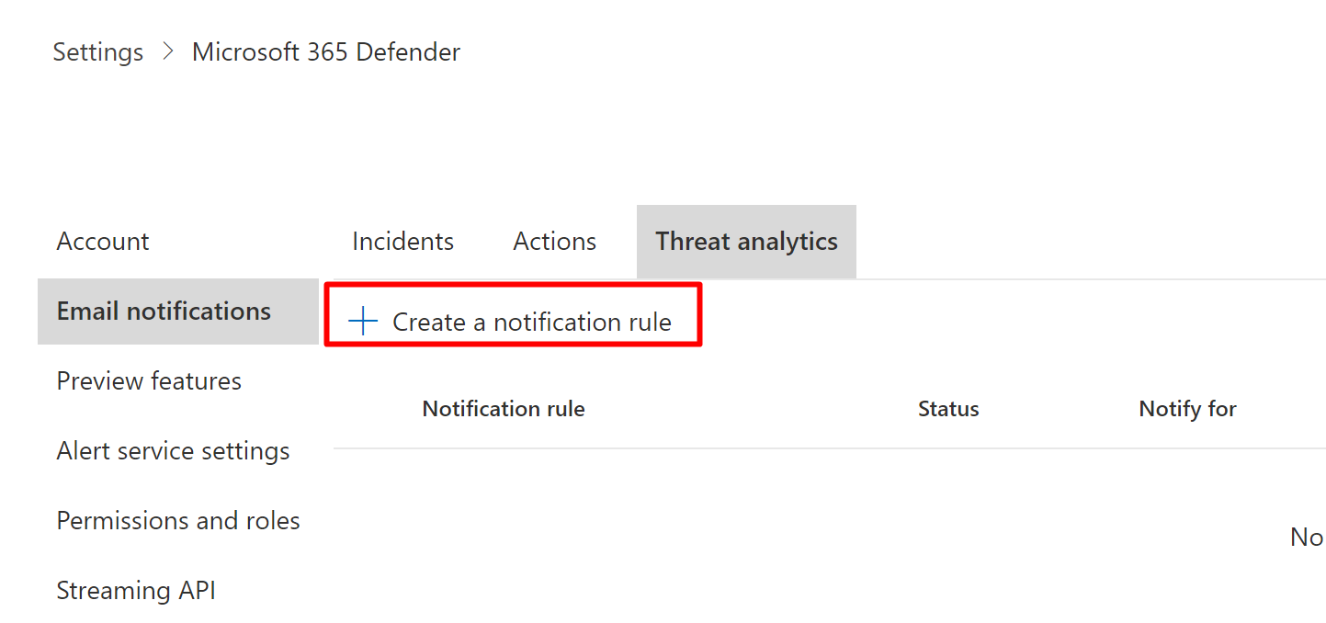Click the Notify for column header

point(1186,408)
